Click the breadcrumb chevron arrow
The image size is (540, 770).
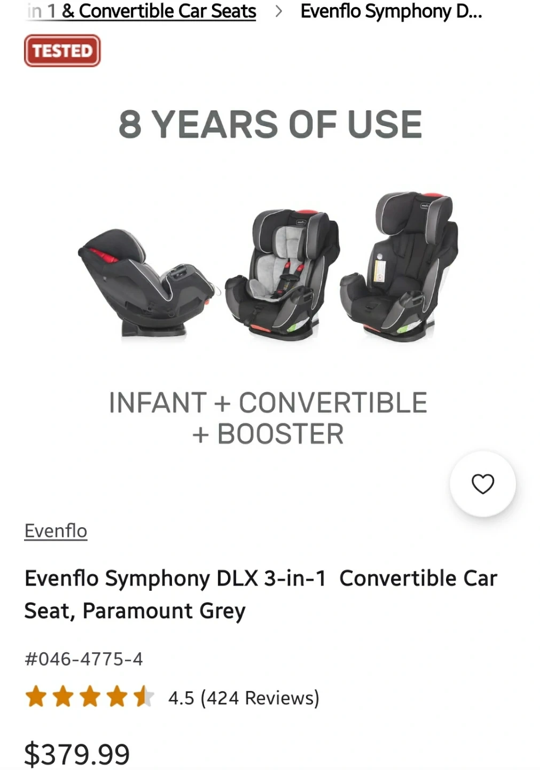pos(278,11)
